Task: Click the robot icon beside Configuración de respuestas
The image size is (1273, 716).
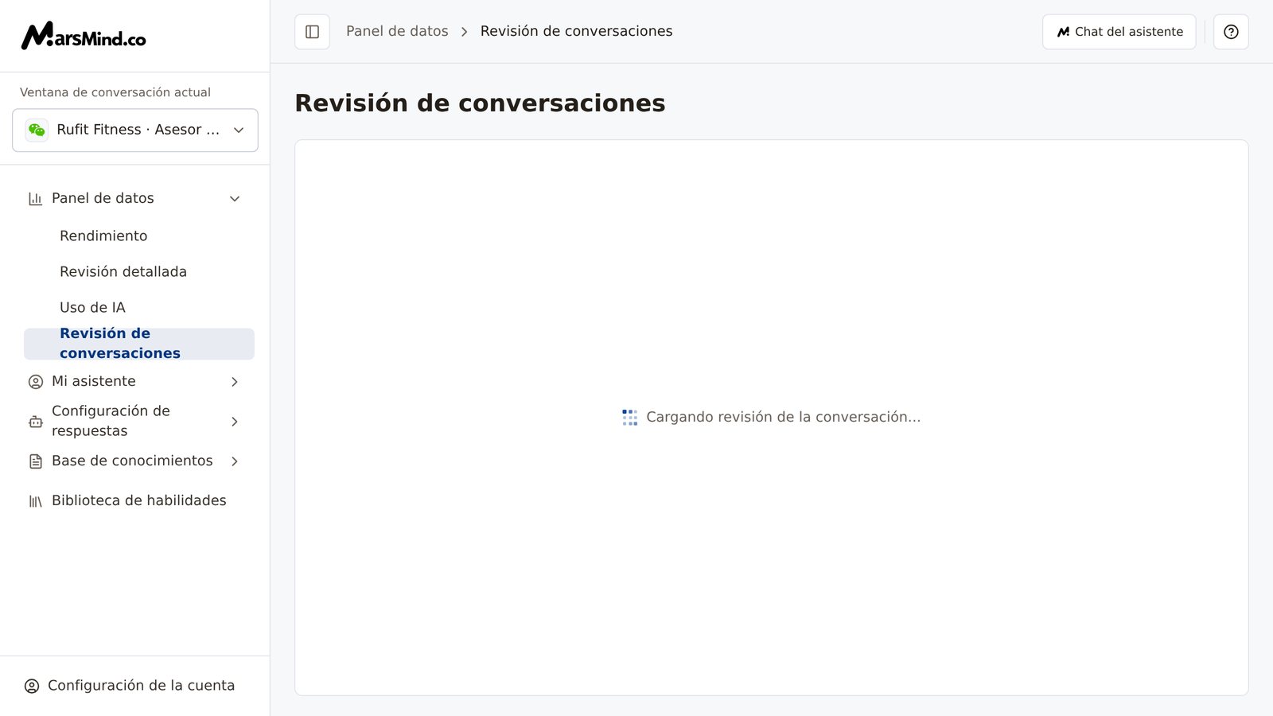Action: pos(35,422)
